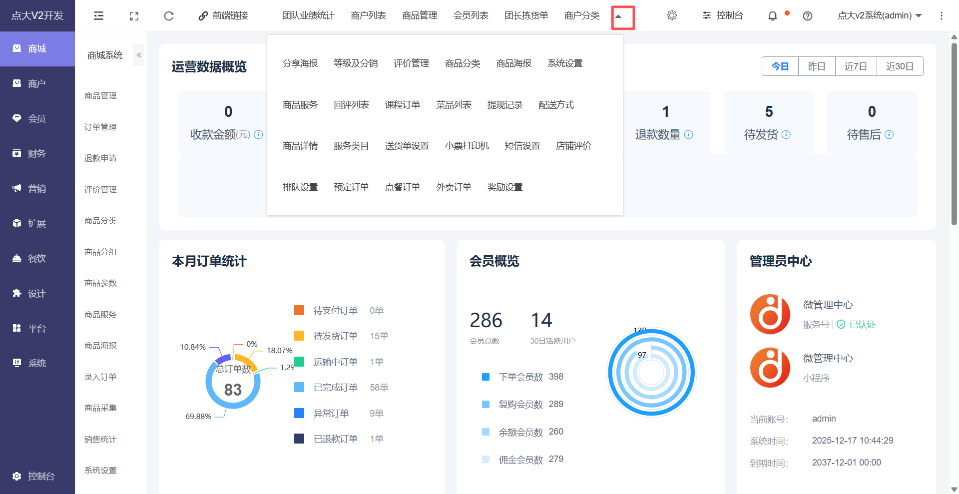959x494 pixels.
Task: Switch to 团队业绩统计 tab
Action: point(308,15)
